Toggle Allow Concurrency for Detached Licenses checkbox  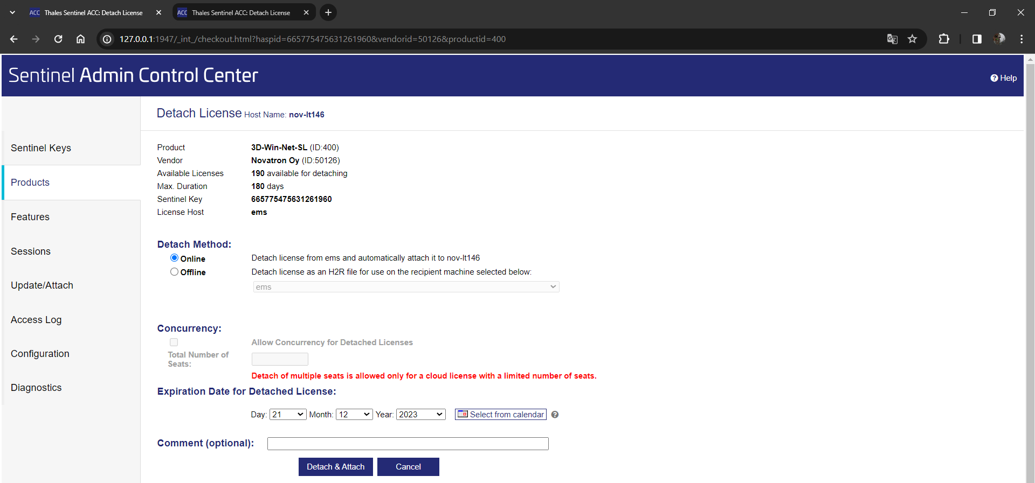coord(174,342)
